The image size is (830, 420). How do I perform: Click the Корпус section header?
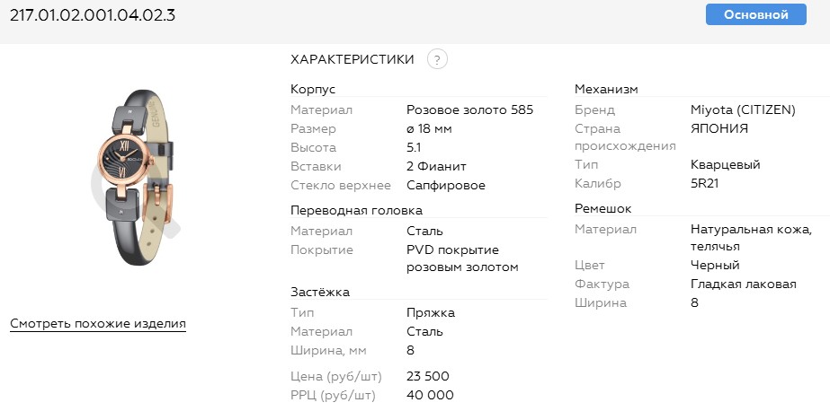pyautogui.click(x=313, y=90)
